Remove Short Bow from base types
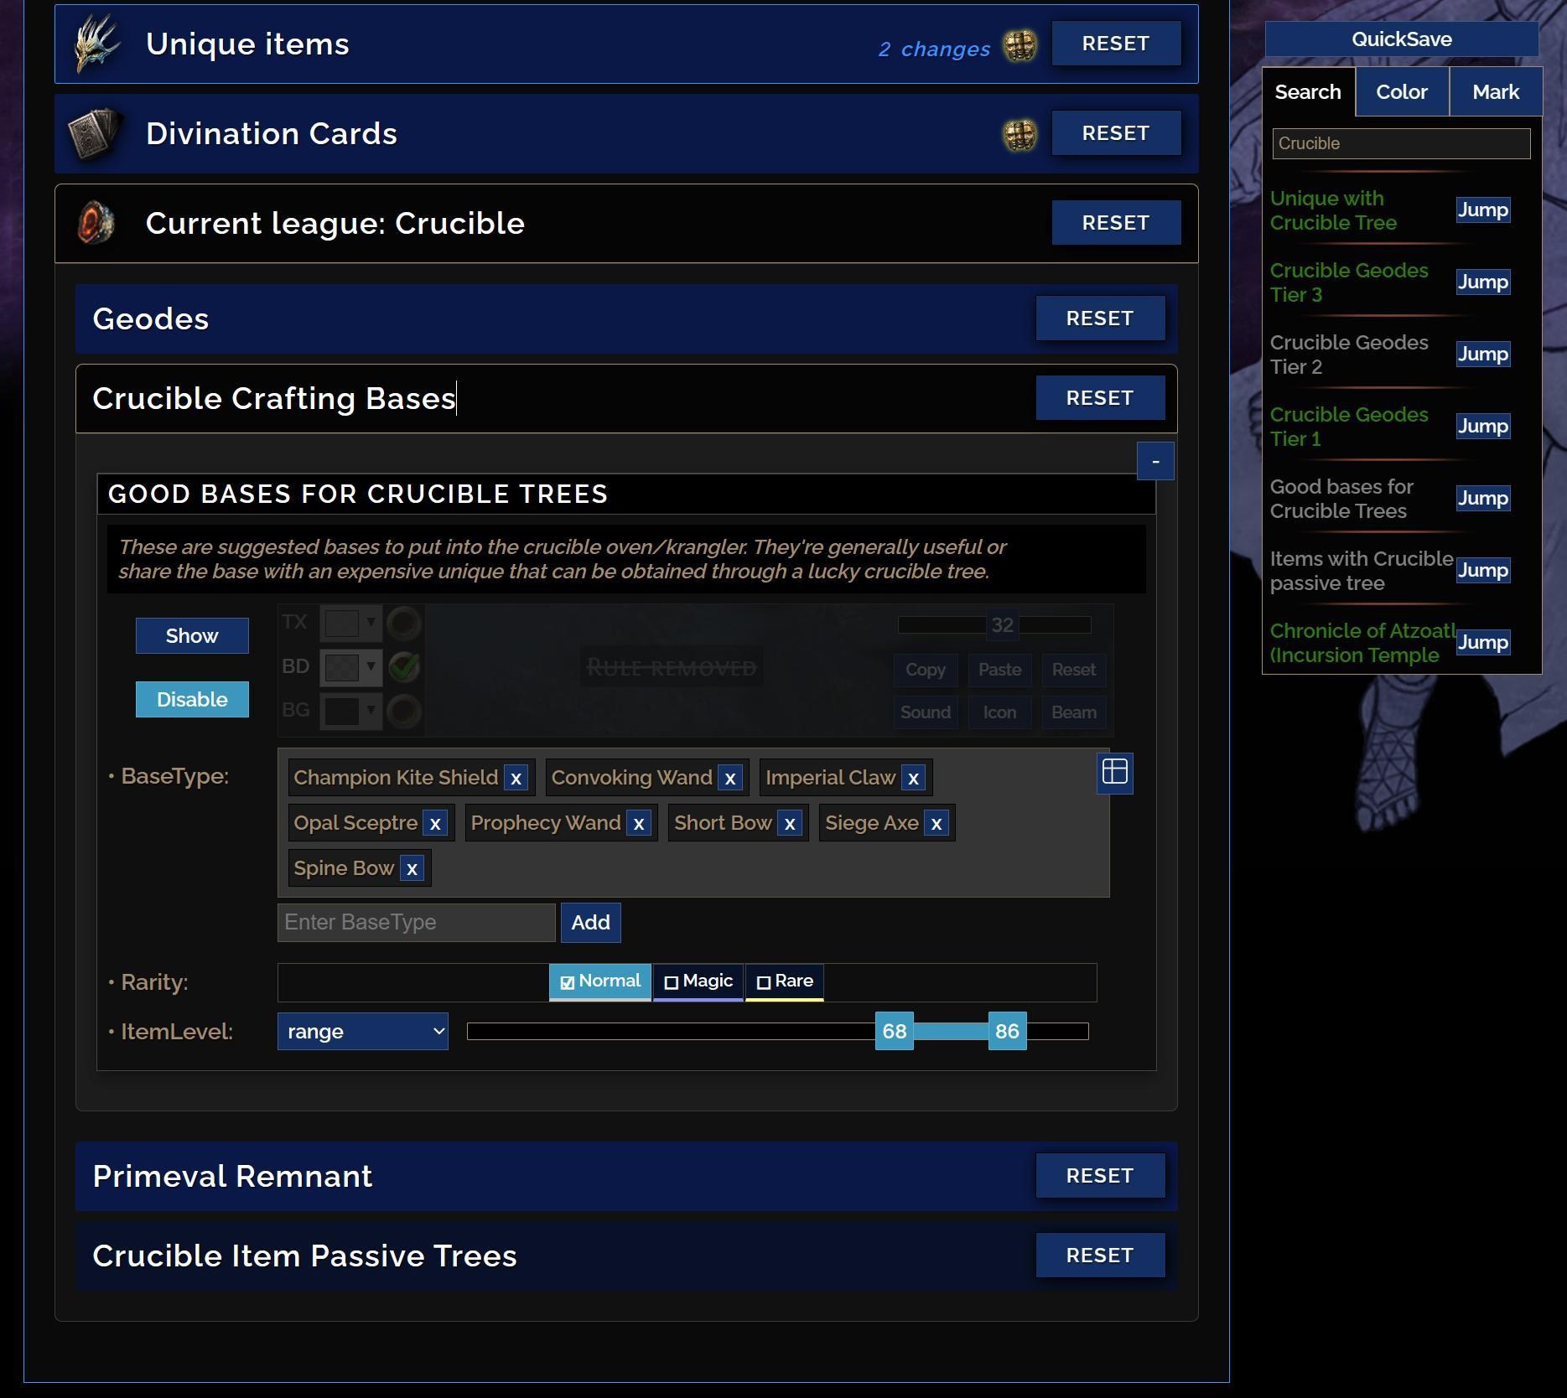The height and width of the screenshot is (1398, 1567). 790,824
